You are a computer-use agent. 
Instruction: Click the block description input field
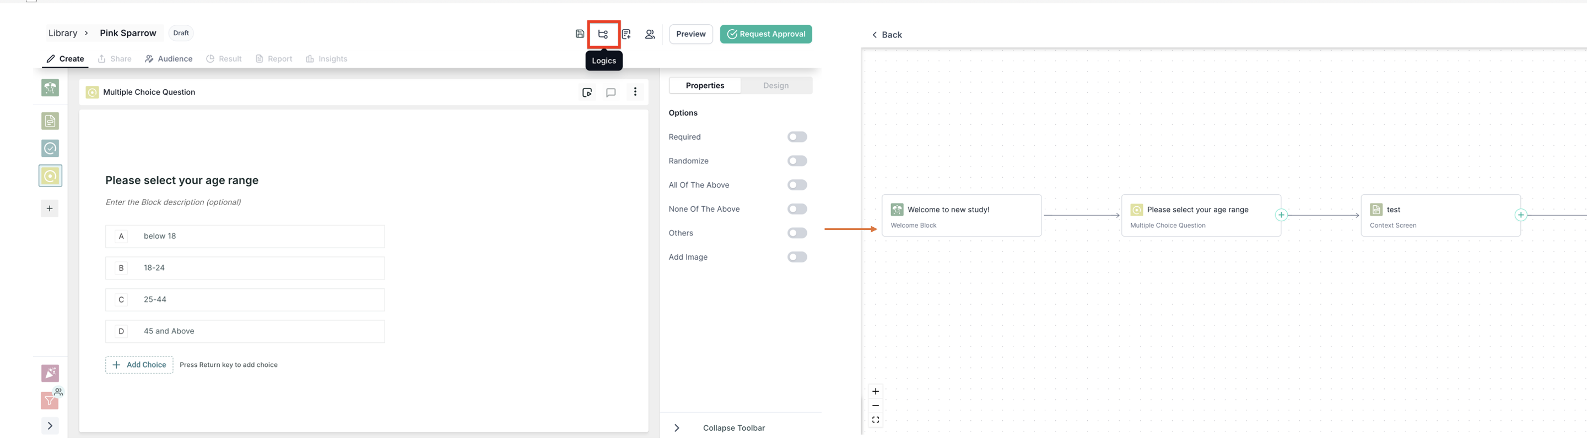[x=173, y=202]
